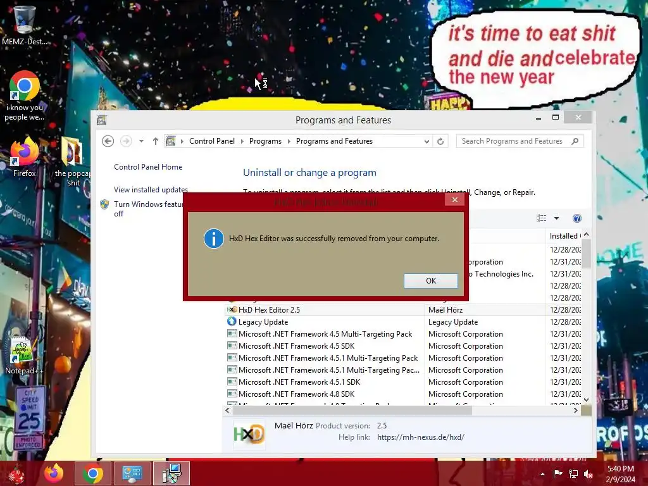The image size is (648, 486).
Task: Close the HxD uninstall message dialog
Action: point(454,199)
